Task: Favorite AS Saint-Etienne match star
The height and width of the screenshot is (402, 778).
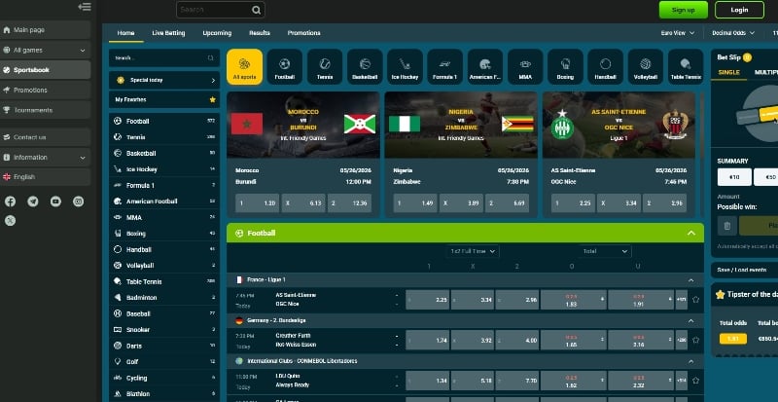Action: 695,300
